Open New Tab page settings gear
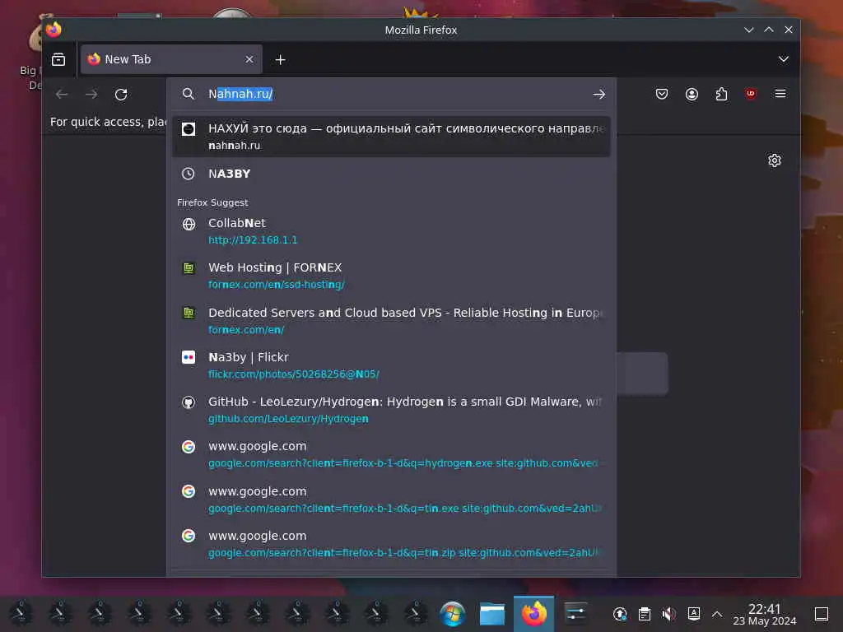843x632 pixels. click(775, 160)
